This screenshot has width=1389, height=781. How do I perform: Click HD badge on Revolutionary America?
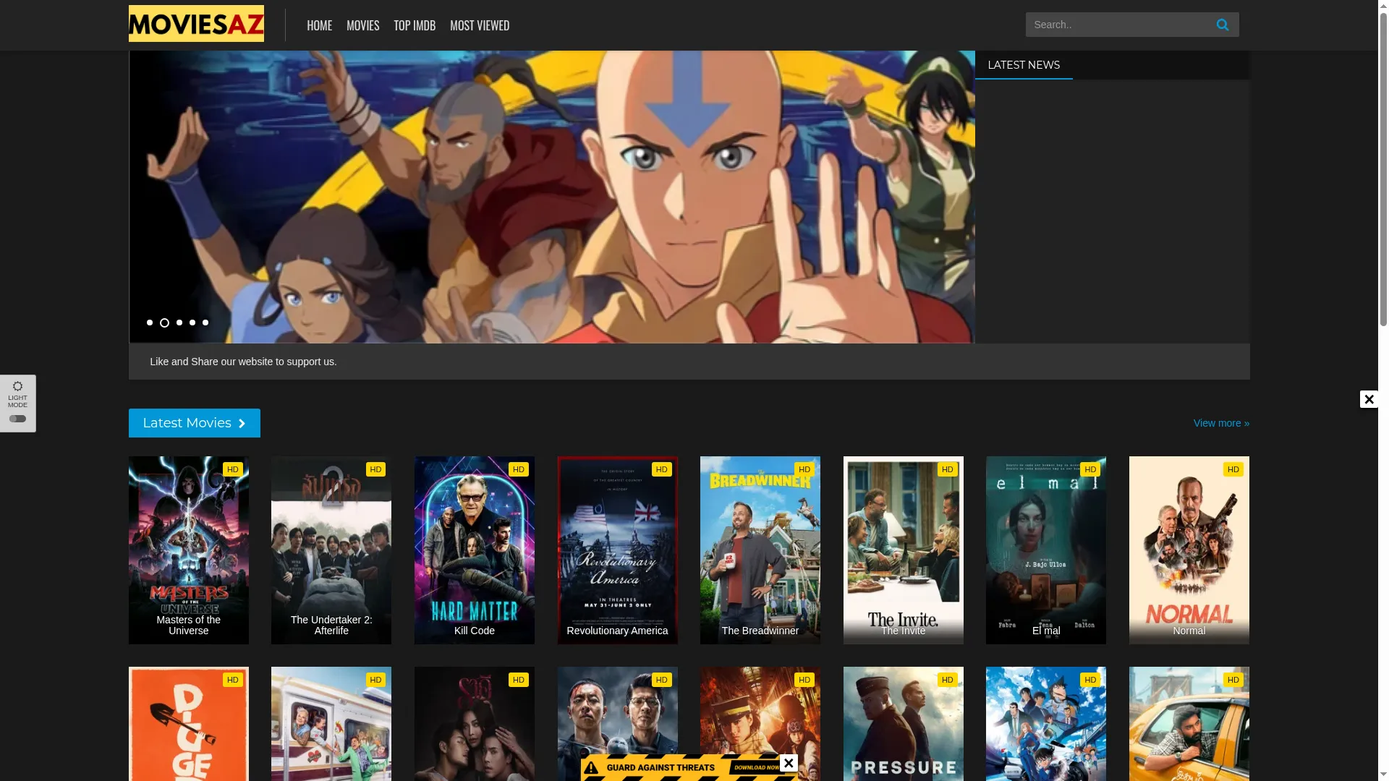pyautogui.click(x=662, y=469)
